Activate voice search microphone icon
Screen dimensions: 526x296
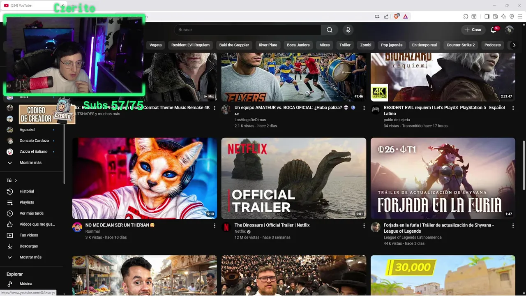348,30
